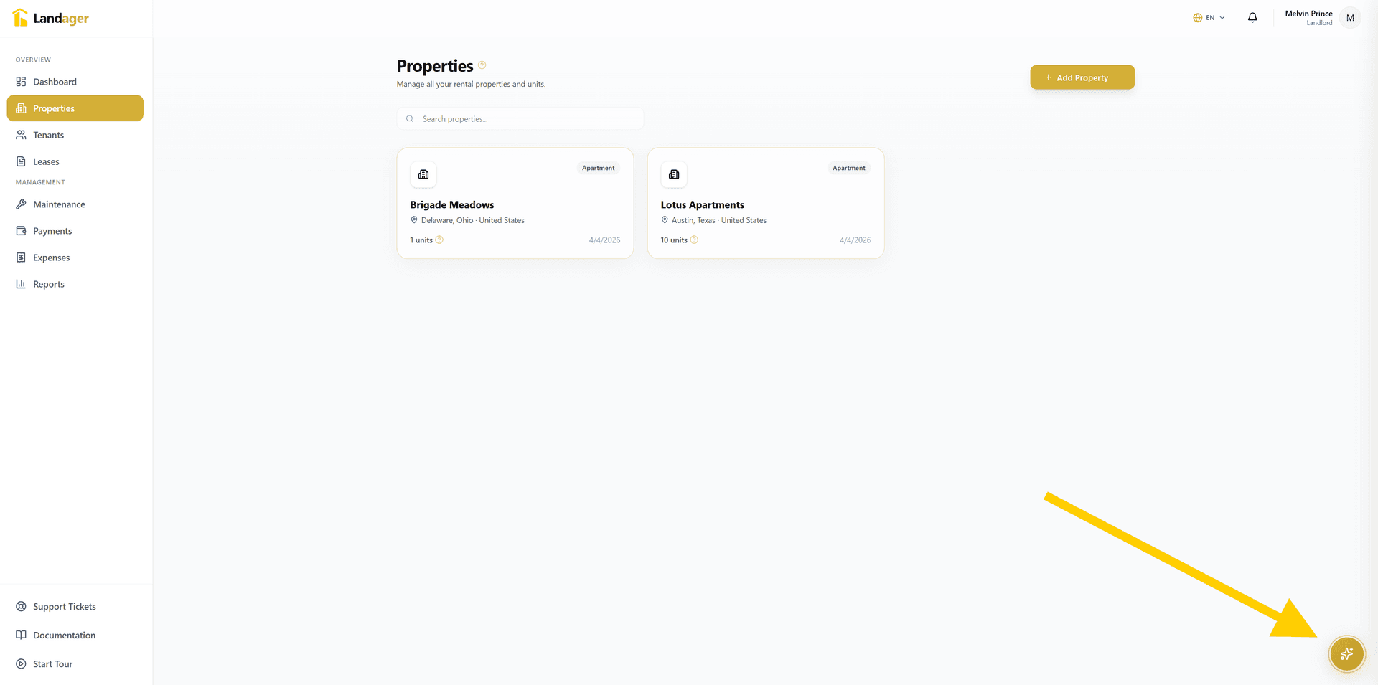This screenshot has width=1378, height=685.
Task: Open the Reports section
Action: [49, 283]
